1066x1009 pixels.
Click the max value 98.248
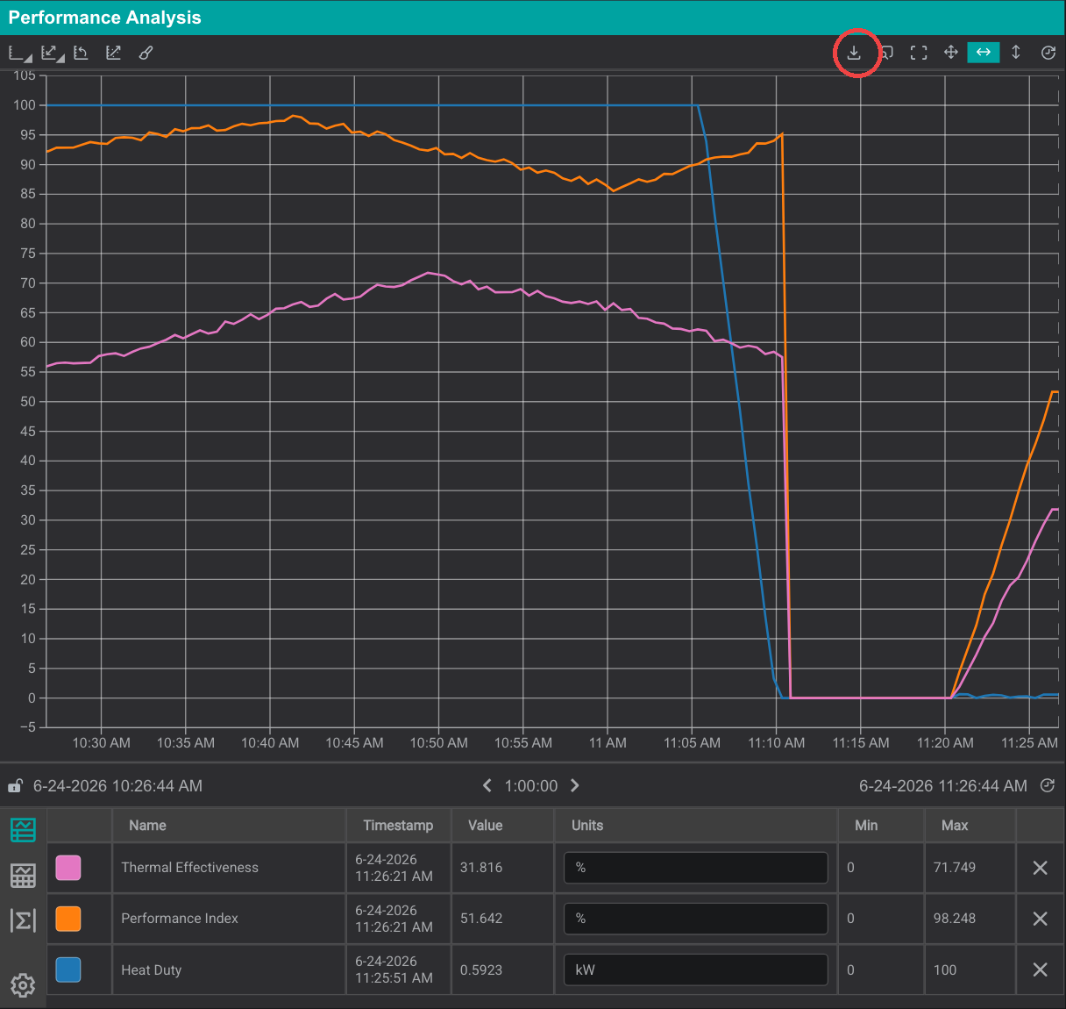955,919
